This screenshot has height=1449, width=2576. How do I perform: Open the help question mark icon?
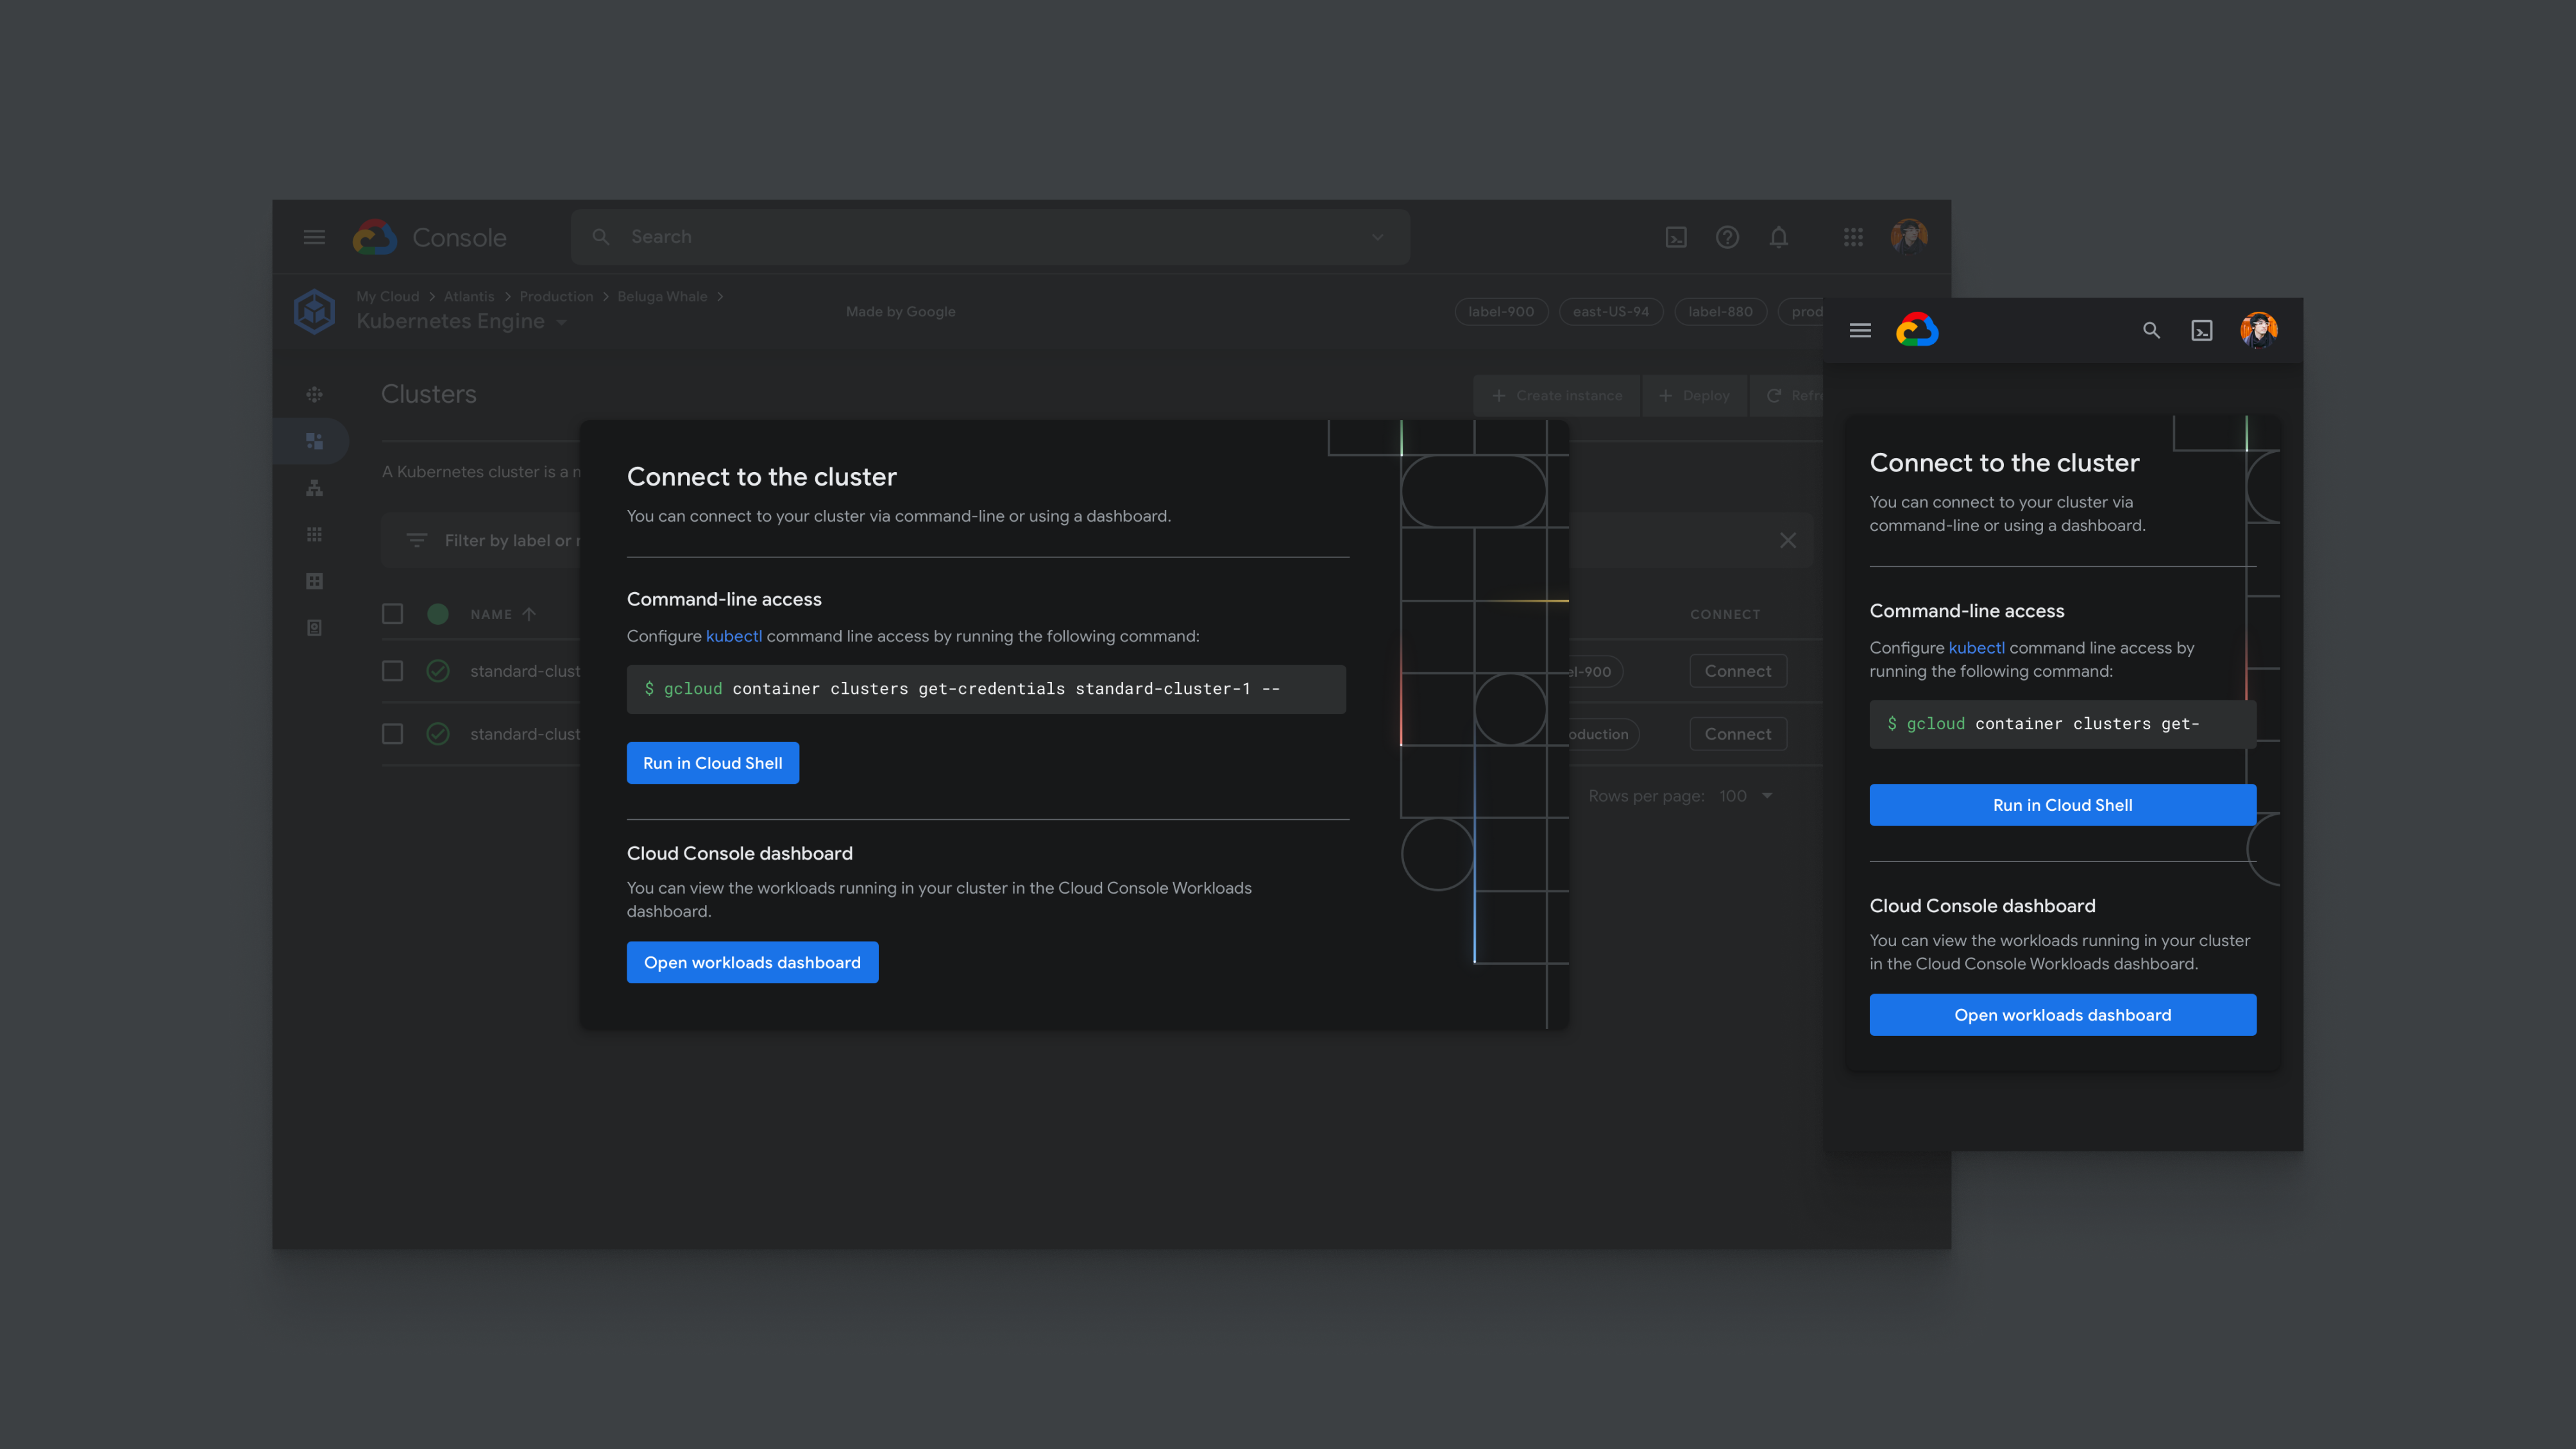tap(1727, 237)
